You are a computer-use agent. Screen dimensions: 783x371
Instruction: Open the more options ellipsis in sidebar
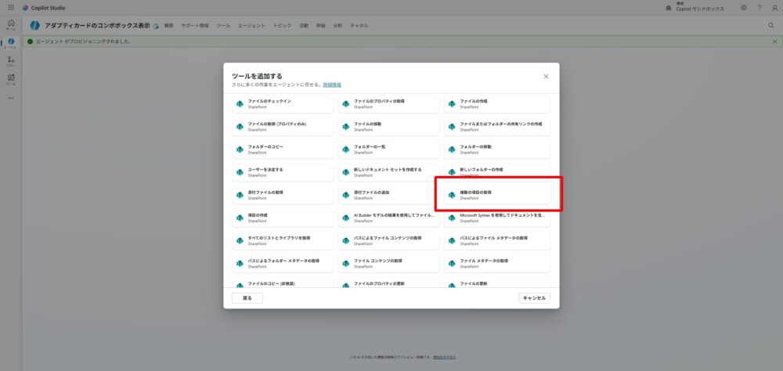pyautogui.click(x=10, y=98)
